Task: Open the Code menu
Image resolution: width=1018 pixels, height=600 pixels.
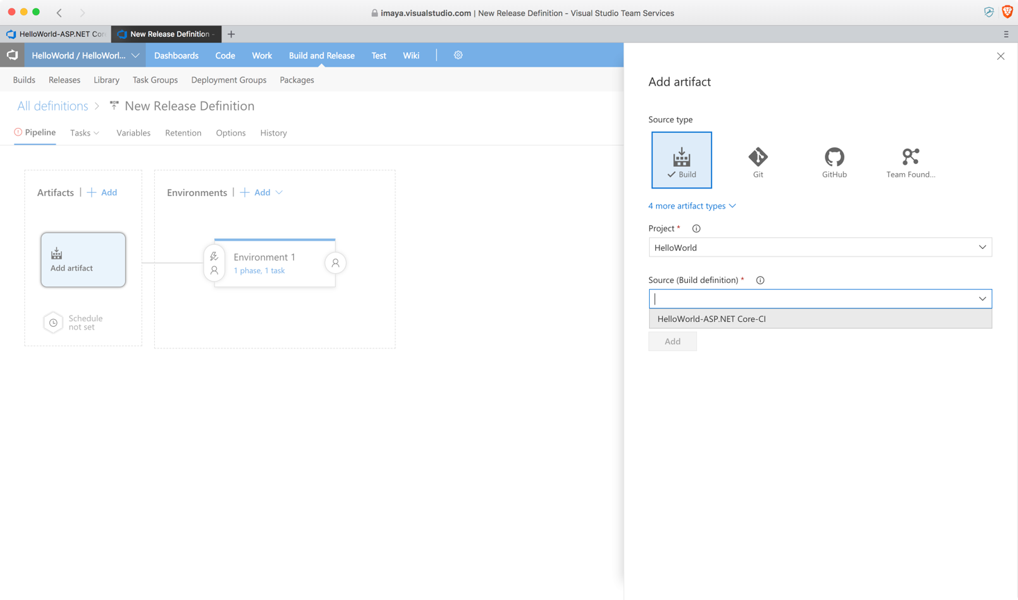Action: pos(225,56)
